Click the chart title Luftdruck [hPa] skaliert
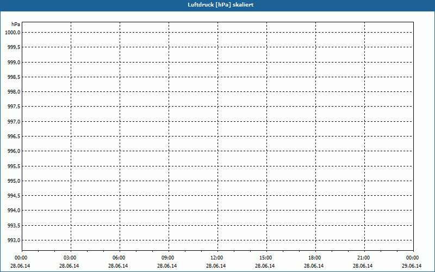Screen dimensions: 435x272 tap(217, 4)
